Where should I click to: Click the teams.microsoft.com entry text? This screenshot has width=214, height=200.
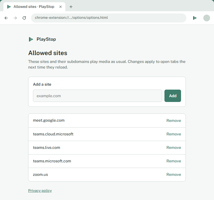pyautogui.click(x=52, y=161)
